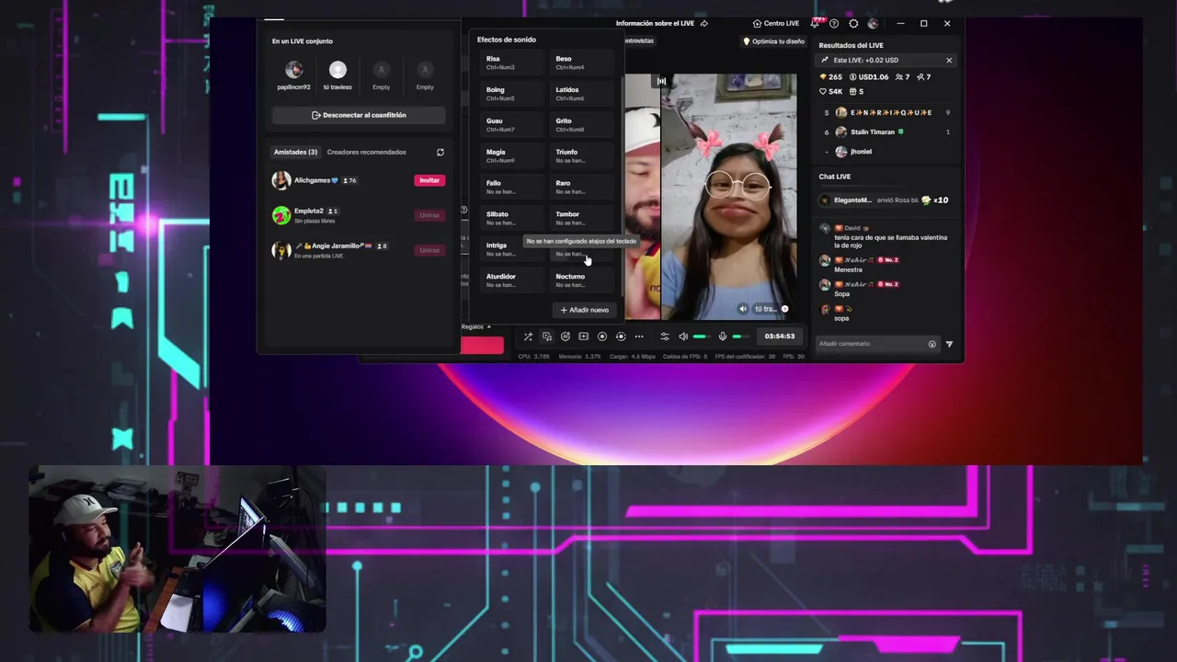Open the audio mixer settings icon
The image size is (1177, 662).
click(665, 337)
